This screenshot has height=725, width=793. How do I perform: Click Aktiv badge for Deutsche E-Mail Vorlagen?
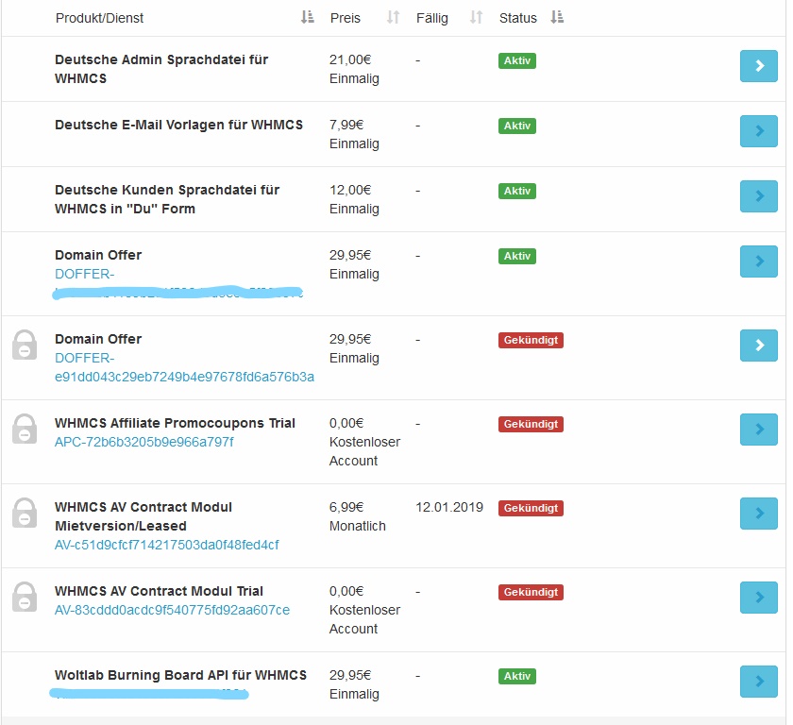tap(516, 126)
